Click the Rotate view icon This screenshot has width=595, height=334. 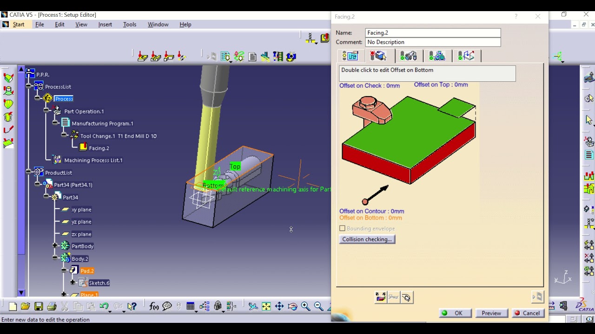(x=292, y=306)
